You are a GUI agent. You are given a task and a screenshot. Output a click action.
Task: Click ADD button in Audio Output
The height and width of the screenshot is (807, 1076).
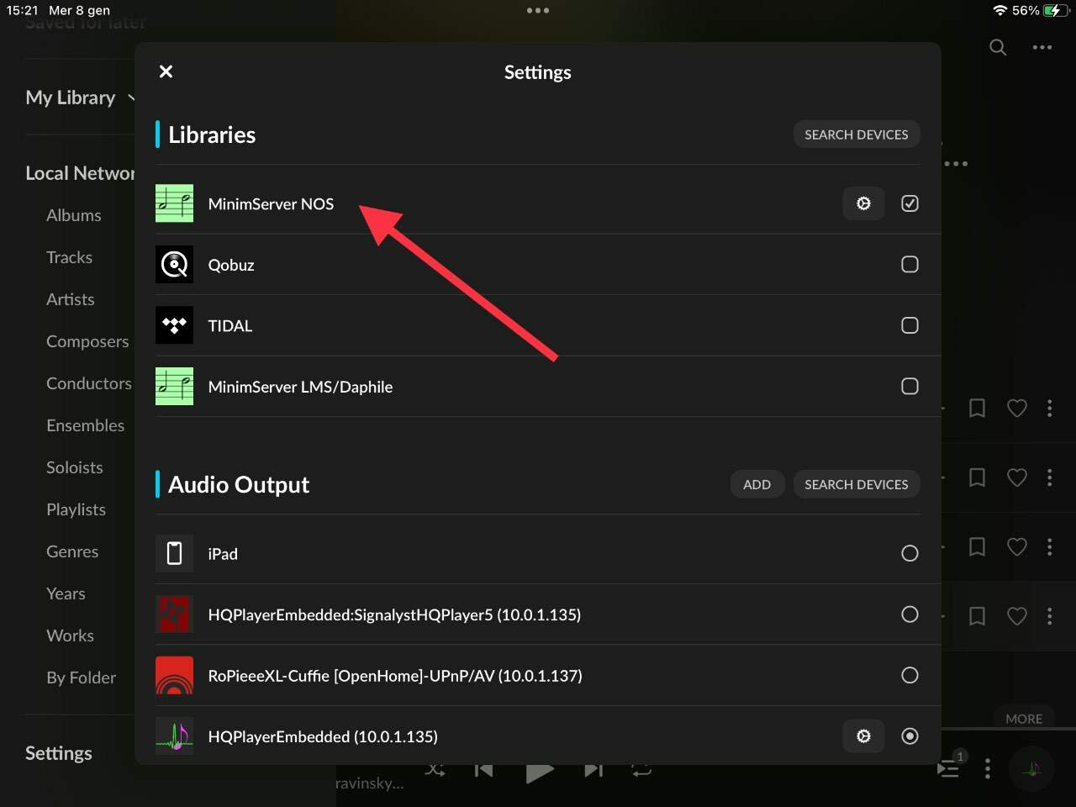(757, 484)
